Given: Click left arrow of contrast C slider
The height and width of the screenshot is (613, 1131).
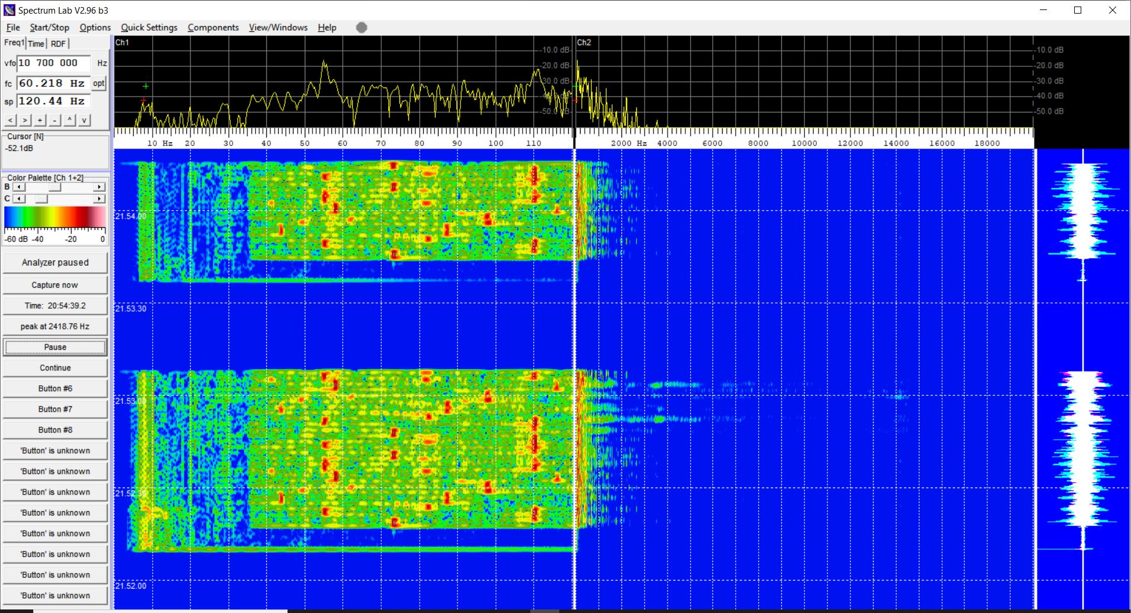Looking at the screenshot, I should click(19, 199).
